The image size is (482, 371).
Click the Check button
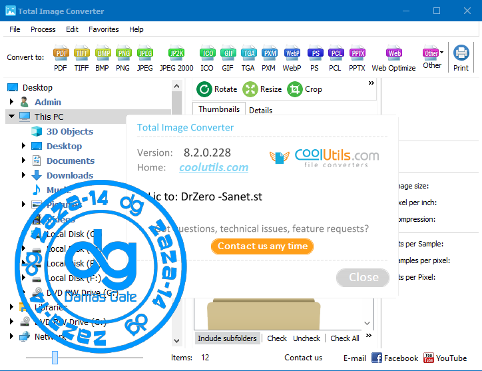[277, 338]
